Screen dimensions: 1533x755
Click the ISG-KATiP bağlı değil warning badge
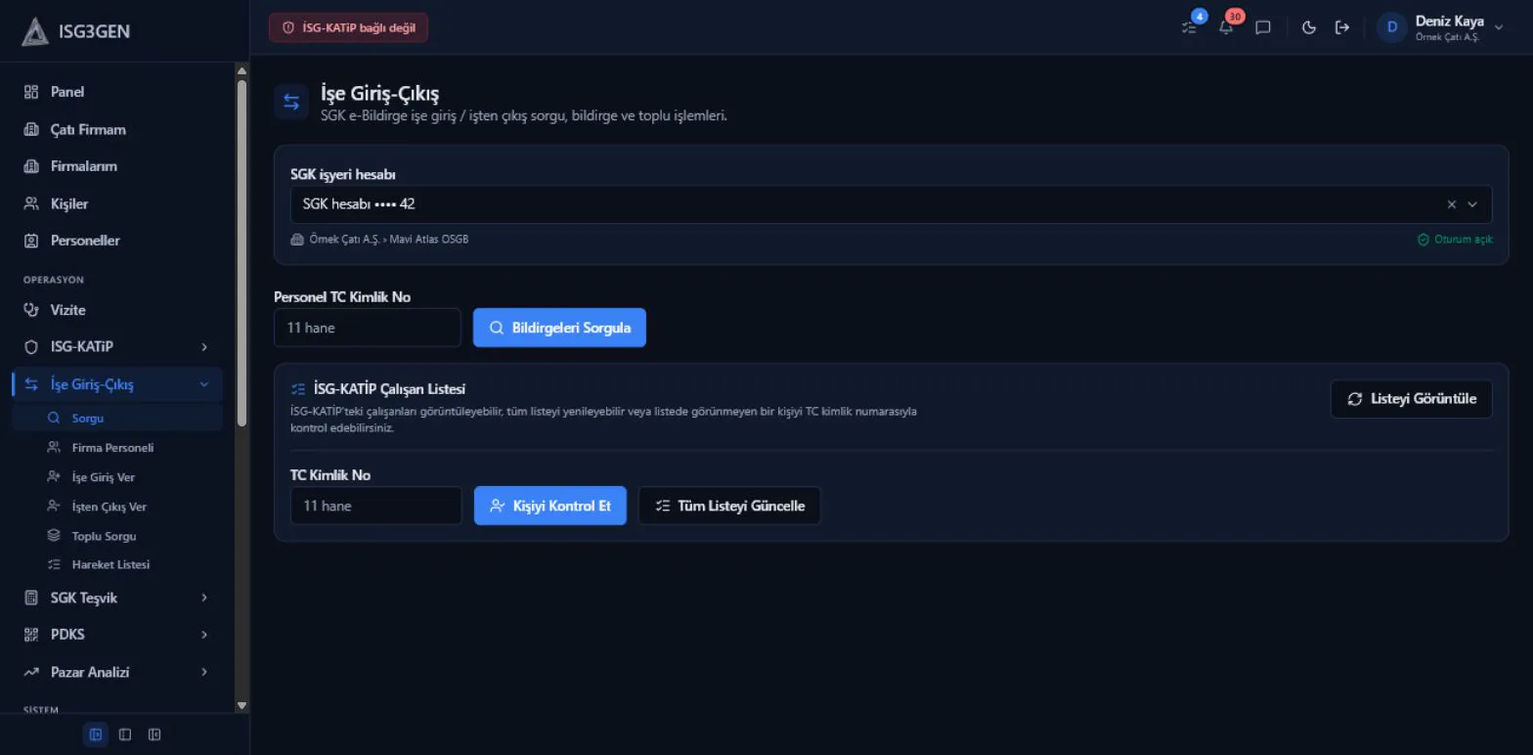[x=348, y=27]
